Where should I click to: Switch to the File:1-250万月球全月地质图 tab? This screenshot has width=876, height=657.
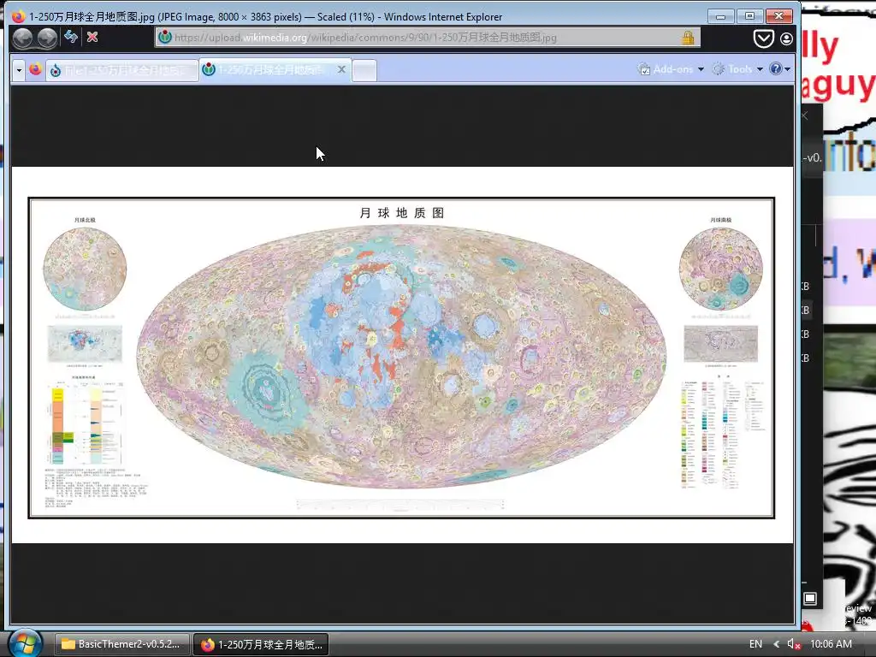pos(121,70)
